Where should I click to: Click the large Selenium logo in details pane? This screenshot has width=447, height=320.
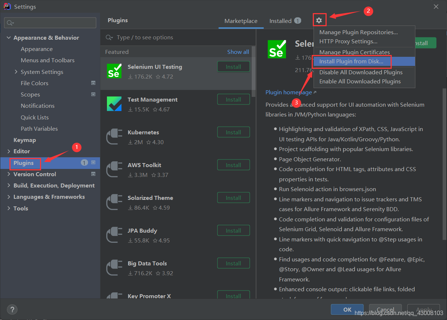pos(277,49)
